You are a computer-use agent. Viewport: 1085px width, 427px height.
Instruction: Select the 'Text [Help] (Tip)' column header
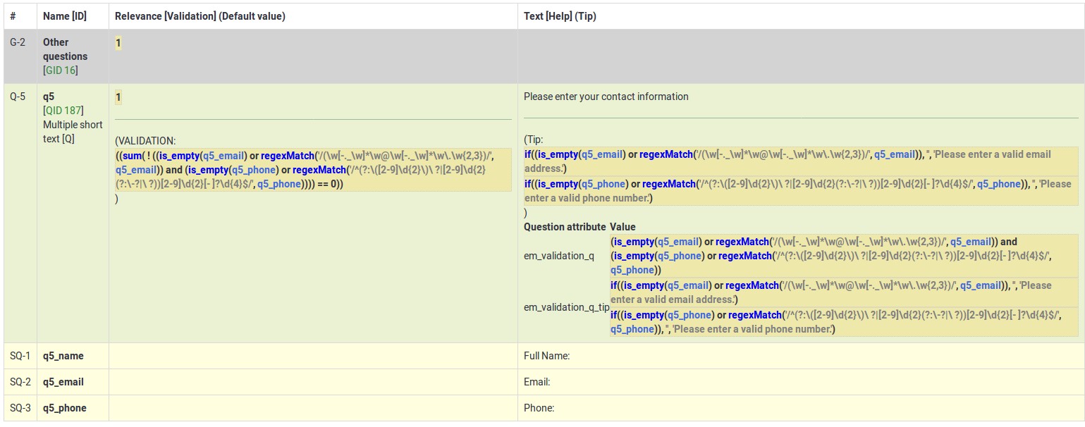point(560,16)
